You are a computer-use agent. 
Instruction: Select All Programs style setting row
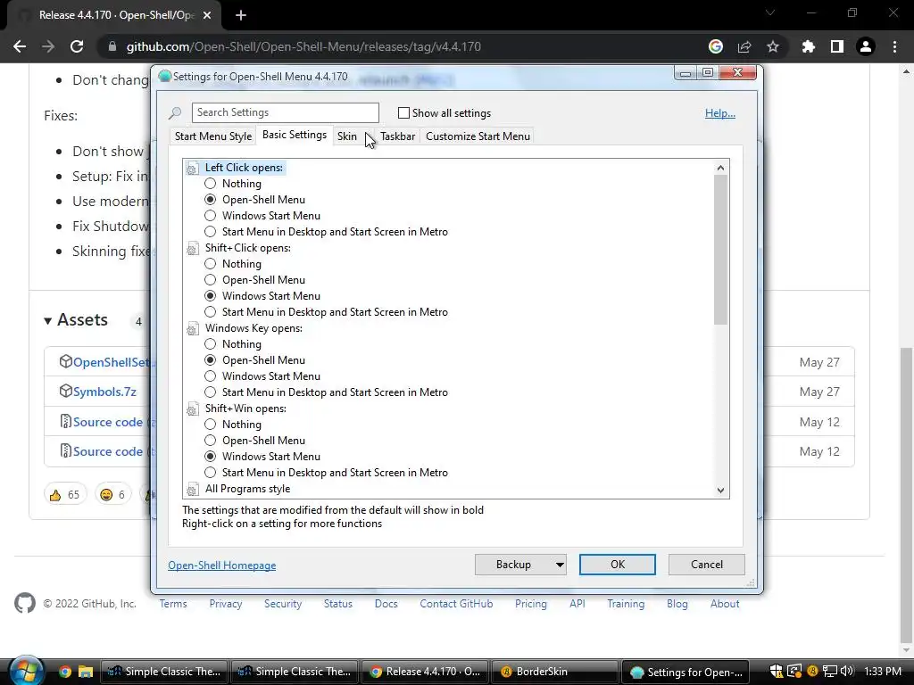[x=248, y=490]
